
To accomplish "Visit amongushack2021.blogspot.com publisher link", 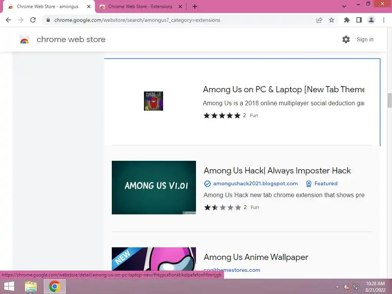I will click(x=255, y=183).
